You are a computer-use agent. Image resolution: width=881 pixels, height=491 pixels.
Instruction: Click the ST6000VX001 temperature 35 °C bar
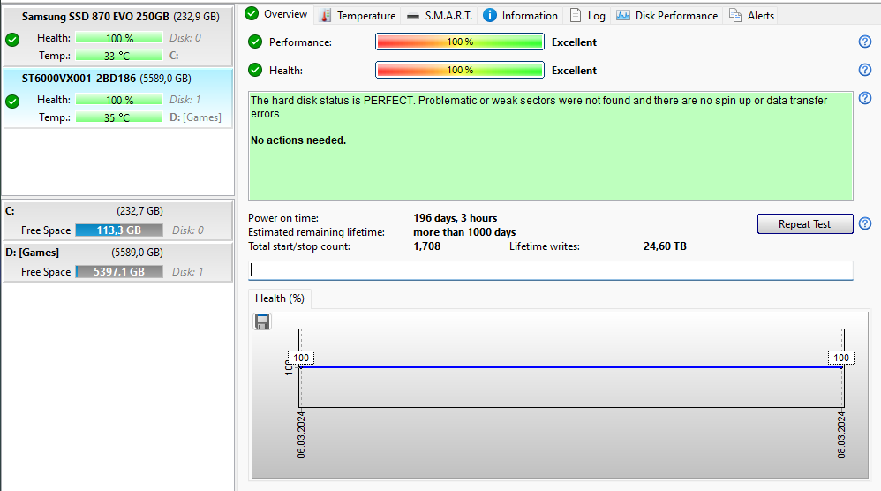[119, 117]
